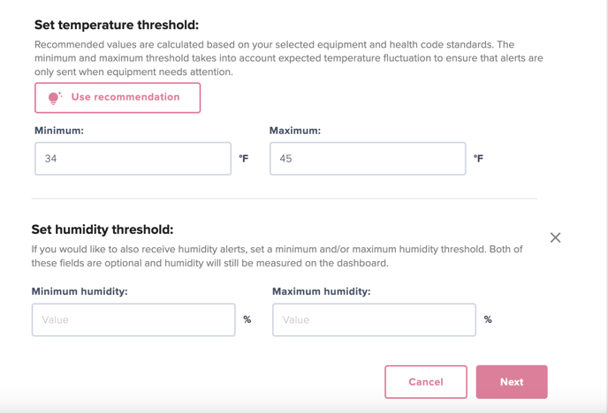Focus the Maximum temperature field showing 45

click(368, 159)
